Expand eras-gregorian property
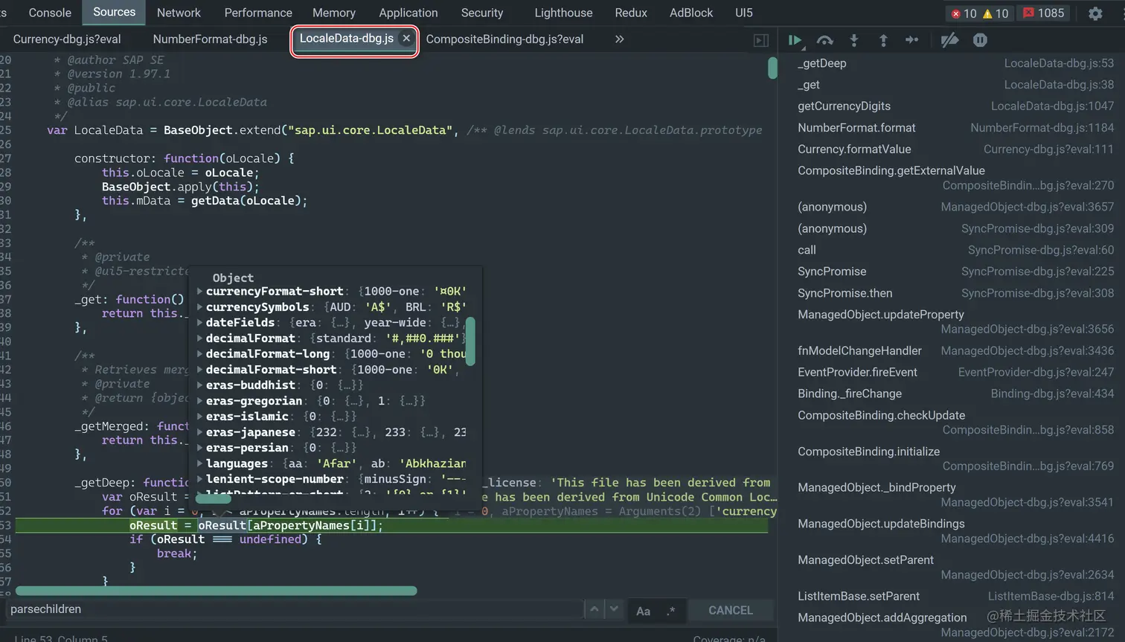This screenshot has height=642, width=1125. [x=199, y=401]
